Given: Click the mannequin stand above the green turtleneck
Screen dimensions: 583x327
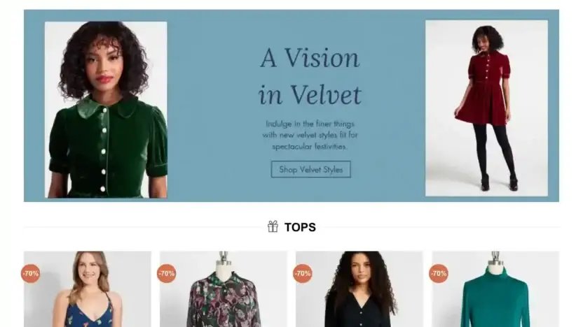Looking at the screenshot, I should click(495, 259).
